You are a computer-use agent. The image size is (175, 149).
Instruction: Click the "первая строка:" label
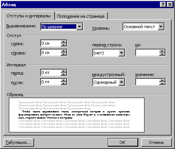point(107,45)
